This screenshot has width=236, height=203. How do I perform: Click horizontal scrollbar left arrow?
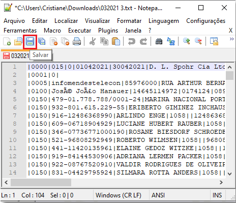pyautogui.click(x=6, y=182)
